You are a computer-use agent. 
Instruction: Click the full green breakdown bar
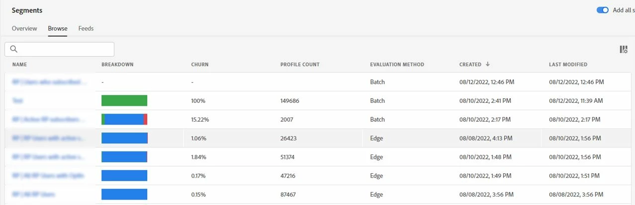coord(124,101)
